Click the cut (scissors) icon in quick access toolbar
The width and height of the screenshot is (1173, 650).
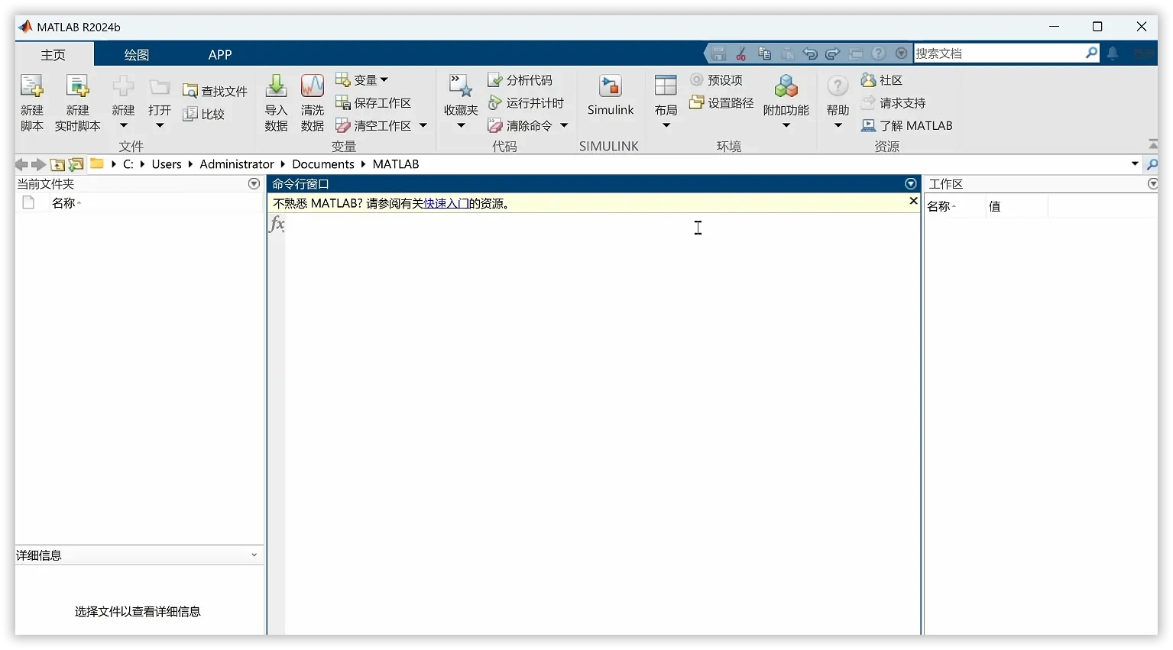[741, 53]
